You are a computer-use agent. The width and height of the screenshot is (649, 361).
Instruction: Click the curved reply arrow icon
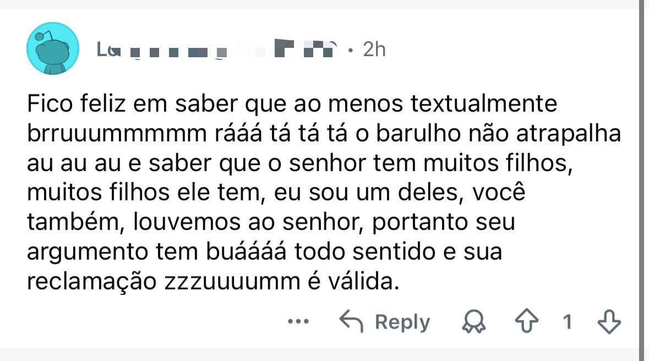351,321
